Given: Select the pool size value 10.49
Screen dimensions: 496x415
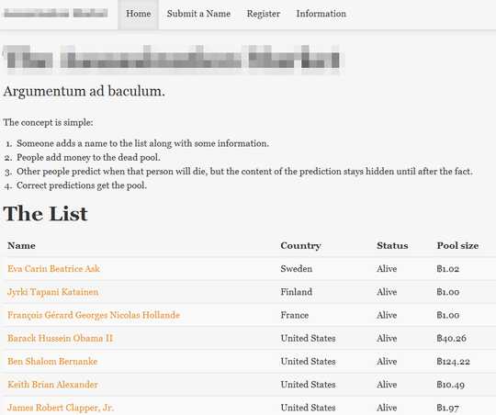Looking at the screenshot, I should tap(451, 385).
